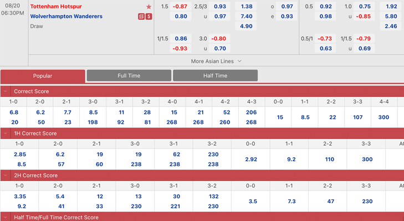Screen dimensions: 404x221
Task: Pick 1H Correct Score 2-0 odds 57
Action: (61, 164)
